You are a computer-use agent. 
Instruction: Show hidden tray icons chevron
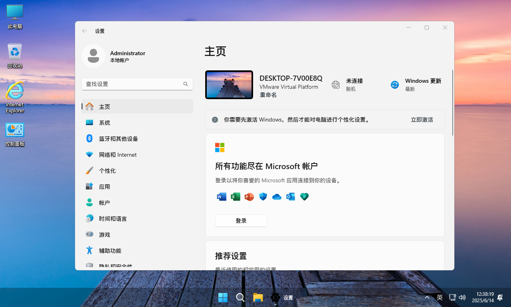pyautogui.click(x=427, y=297)
